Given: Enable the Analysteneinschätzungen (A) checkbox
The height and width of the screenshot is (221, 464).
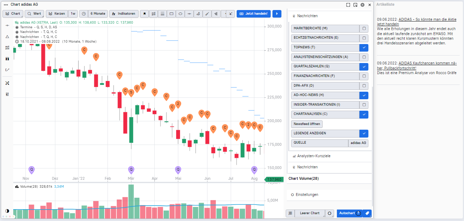Looking at the screenshot, I should (x=364, y=57).
